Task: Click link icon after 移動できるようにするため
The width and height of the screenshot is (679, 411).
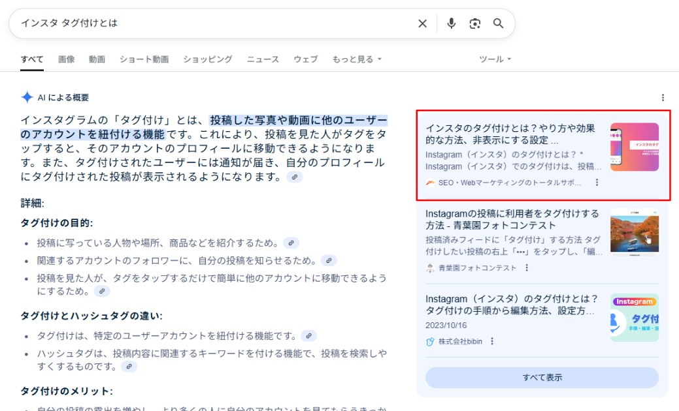Action: pos(102,291)
